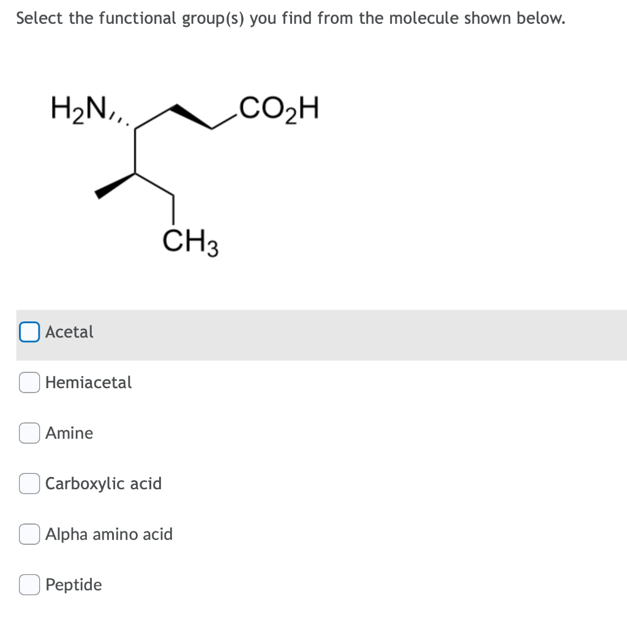Viewport: 627px width, 619px height.
Task: Click the Alpha amino acid label
Action: (x=108, y=534)
